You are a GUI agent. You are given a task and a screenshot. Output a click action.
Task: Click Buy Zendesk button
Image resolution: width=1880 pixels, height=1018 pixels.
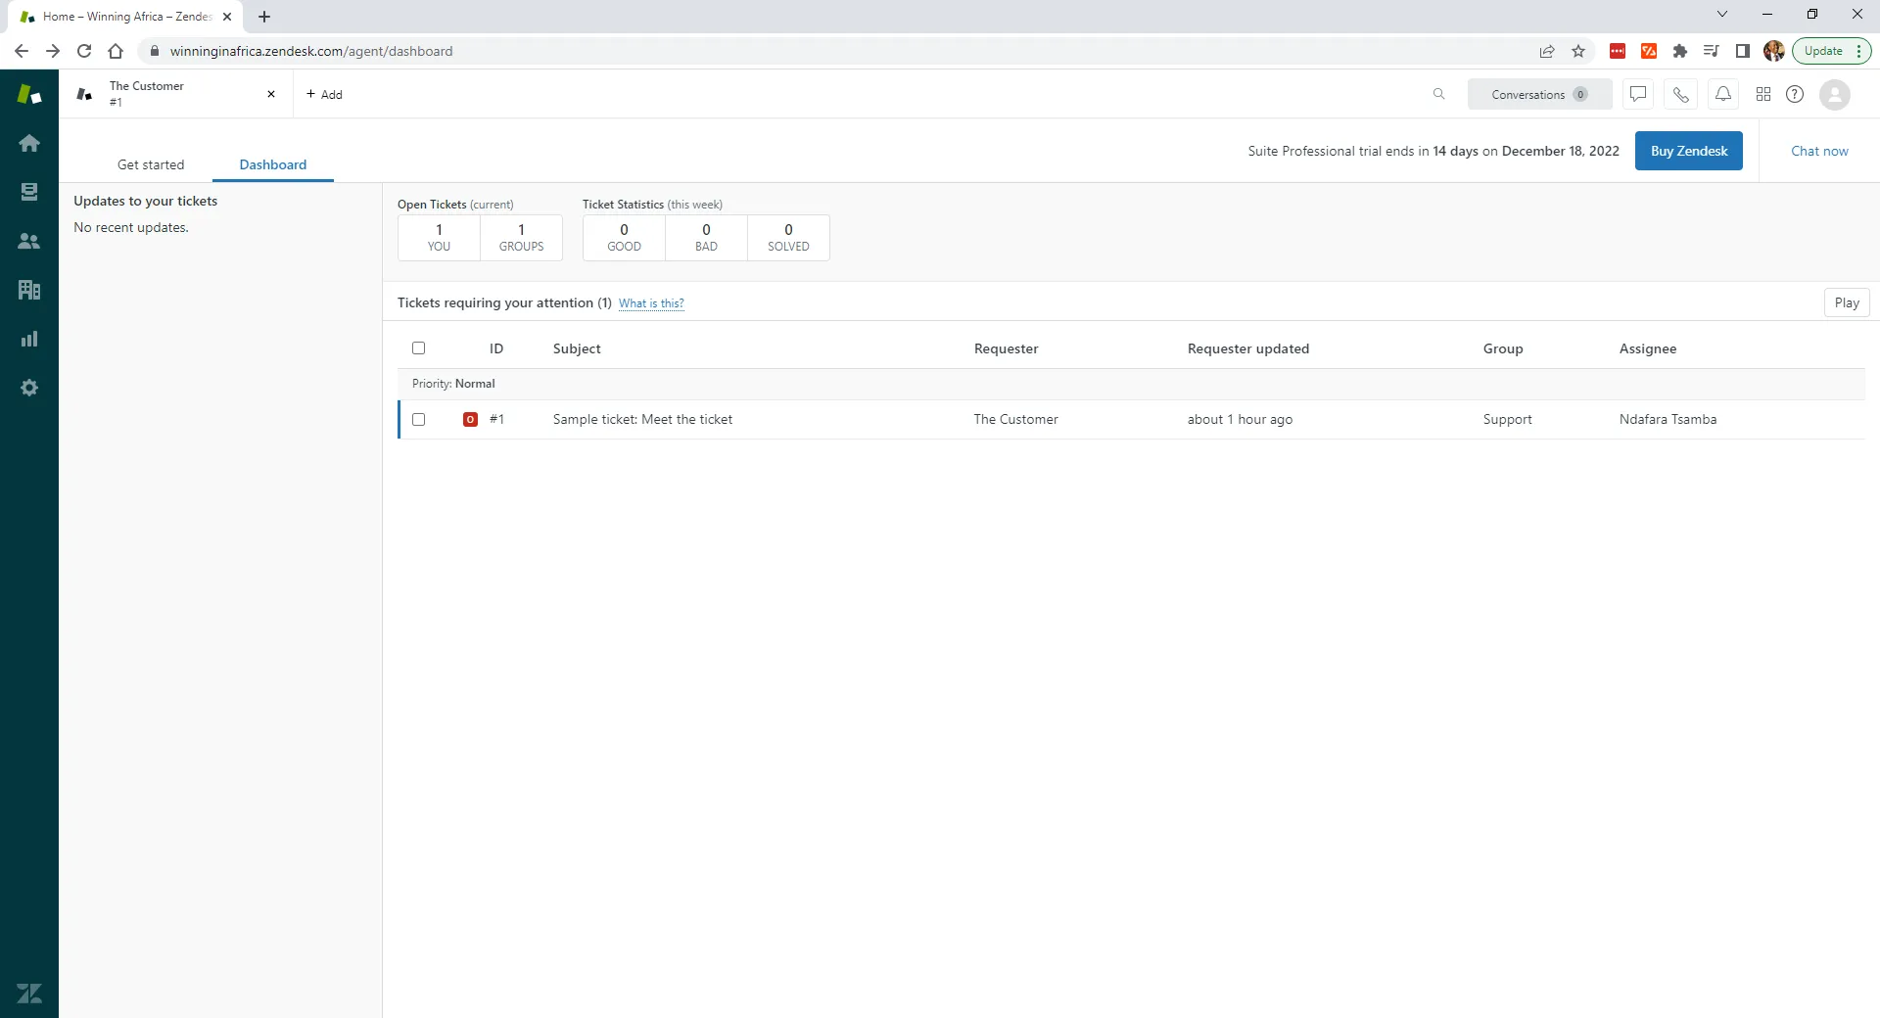[1689, 151]
